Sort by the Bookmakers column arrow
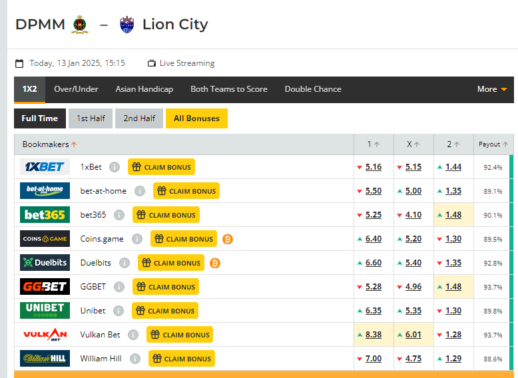The width and height of the screenshot is (518, 378). (x=74, y=144)
